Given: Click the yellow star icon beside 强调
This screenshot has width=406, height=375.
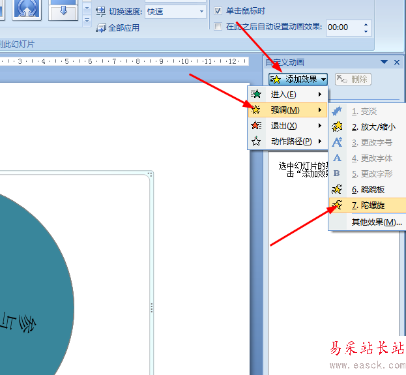Looking at the screenshot, I should point(256,110).
